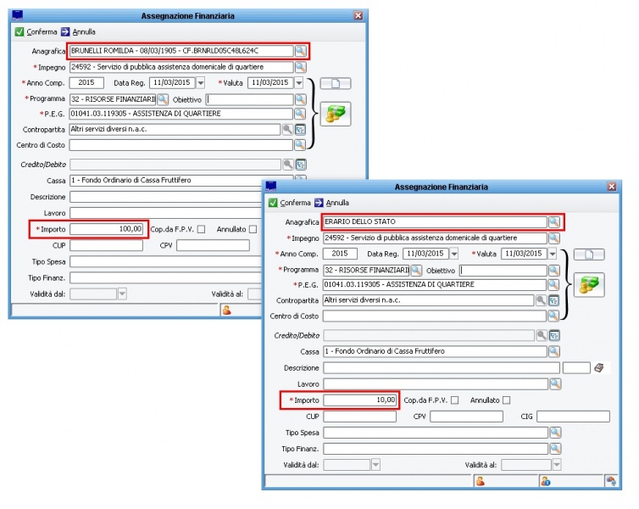The width and height of the screenshot is (639, 509).
Task: Click Annulla in the back window
Action: (78, 32)
